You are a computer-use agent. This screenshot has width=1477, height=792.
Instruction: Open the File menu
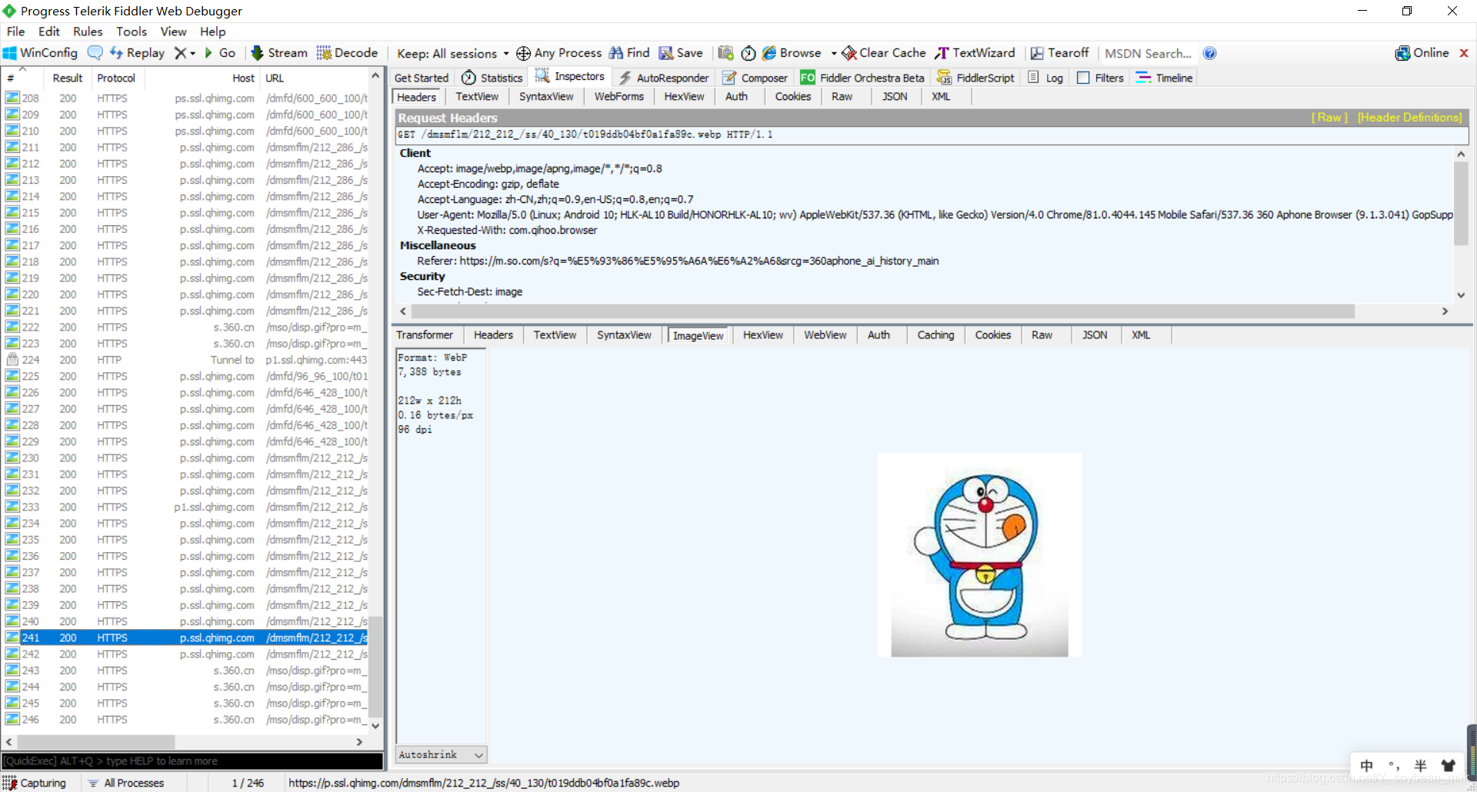click(x=15, y=32)
